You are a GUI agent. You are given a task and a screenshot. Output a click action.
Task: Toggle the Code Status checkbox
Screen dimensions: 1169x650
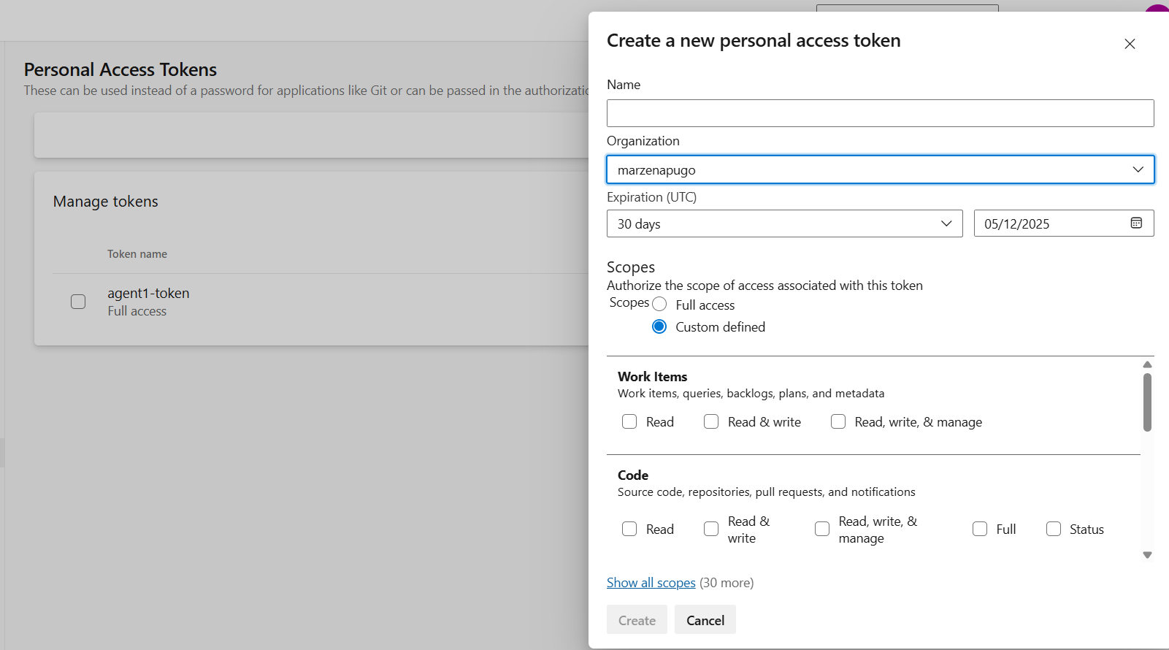1054,529
